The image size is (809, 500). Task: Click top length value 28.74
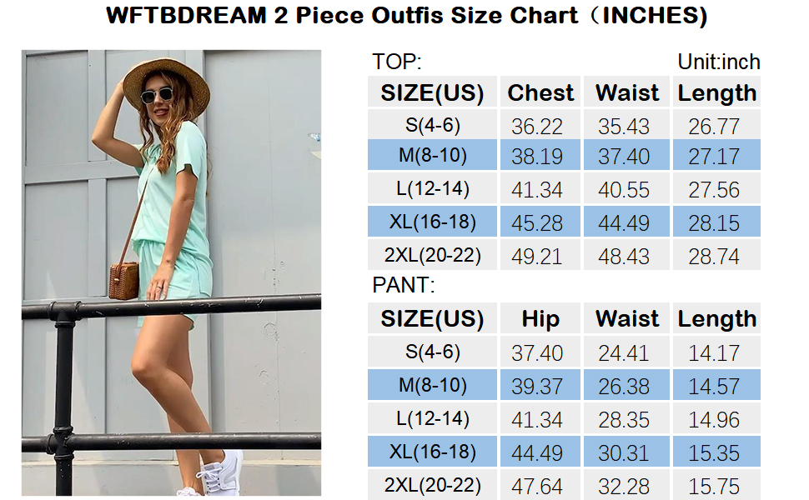(x=714, y=257)
